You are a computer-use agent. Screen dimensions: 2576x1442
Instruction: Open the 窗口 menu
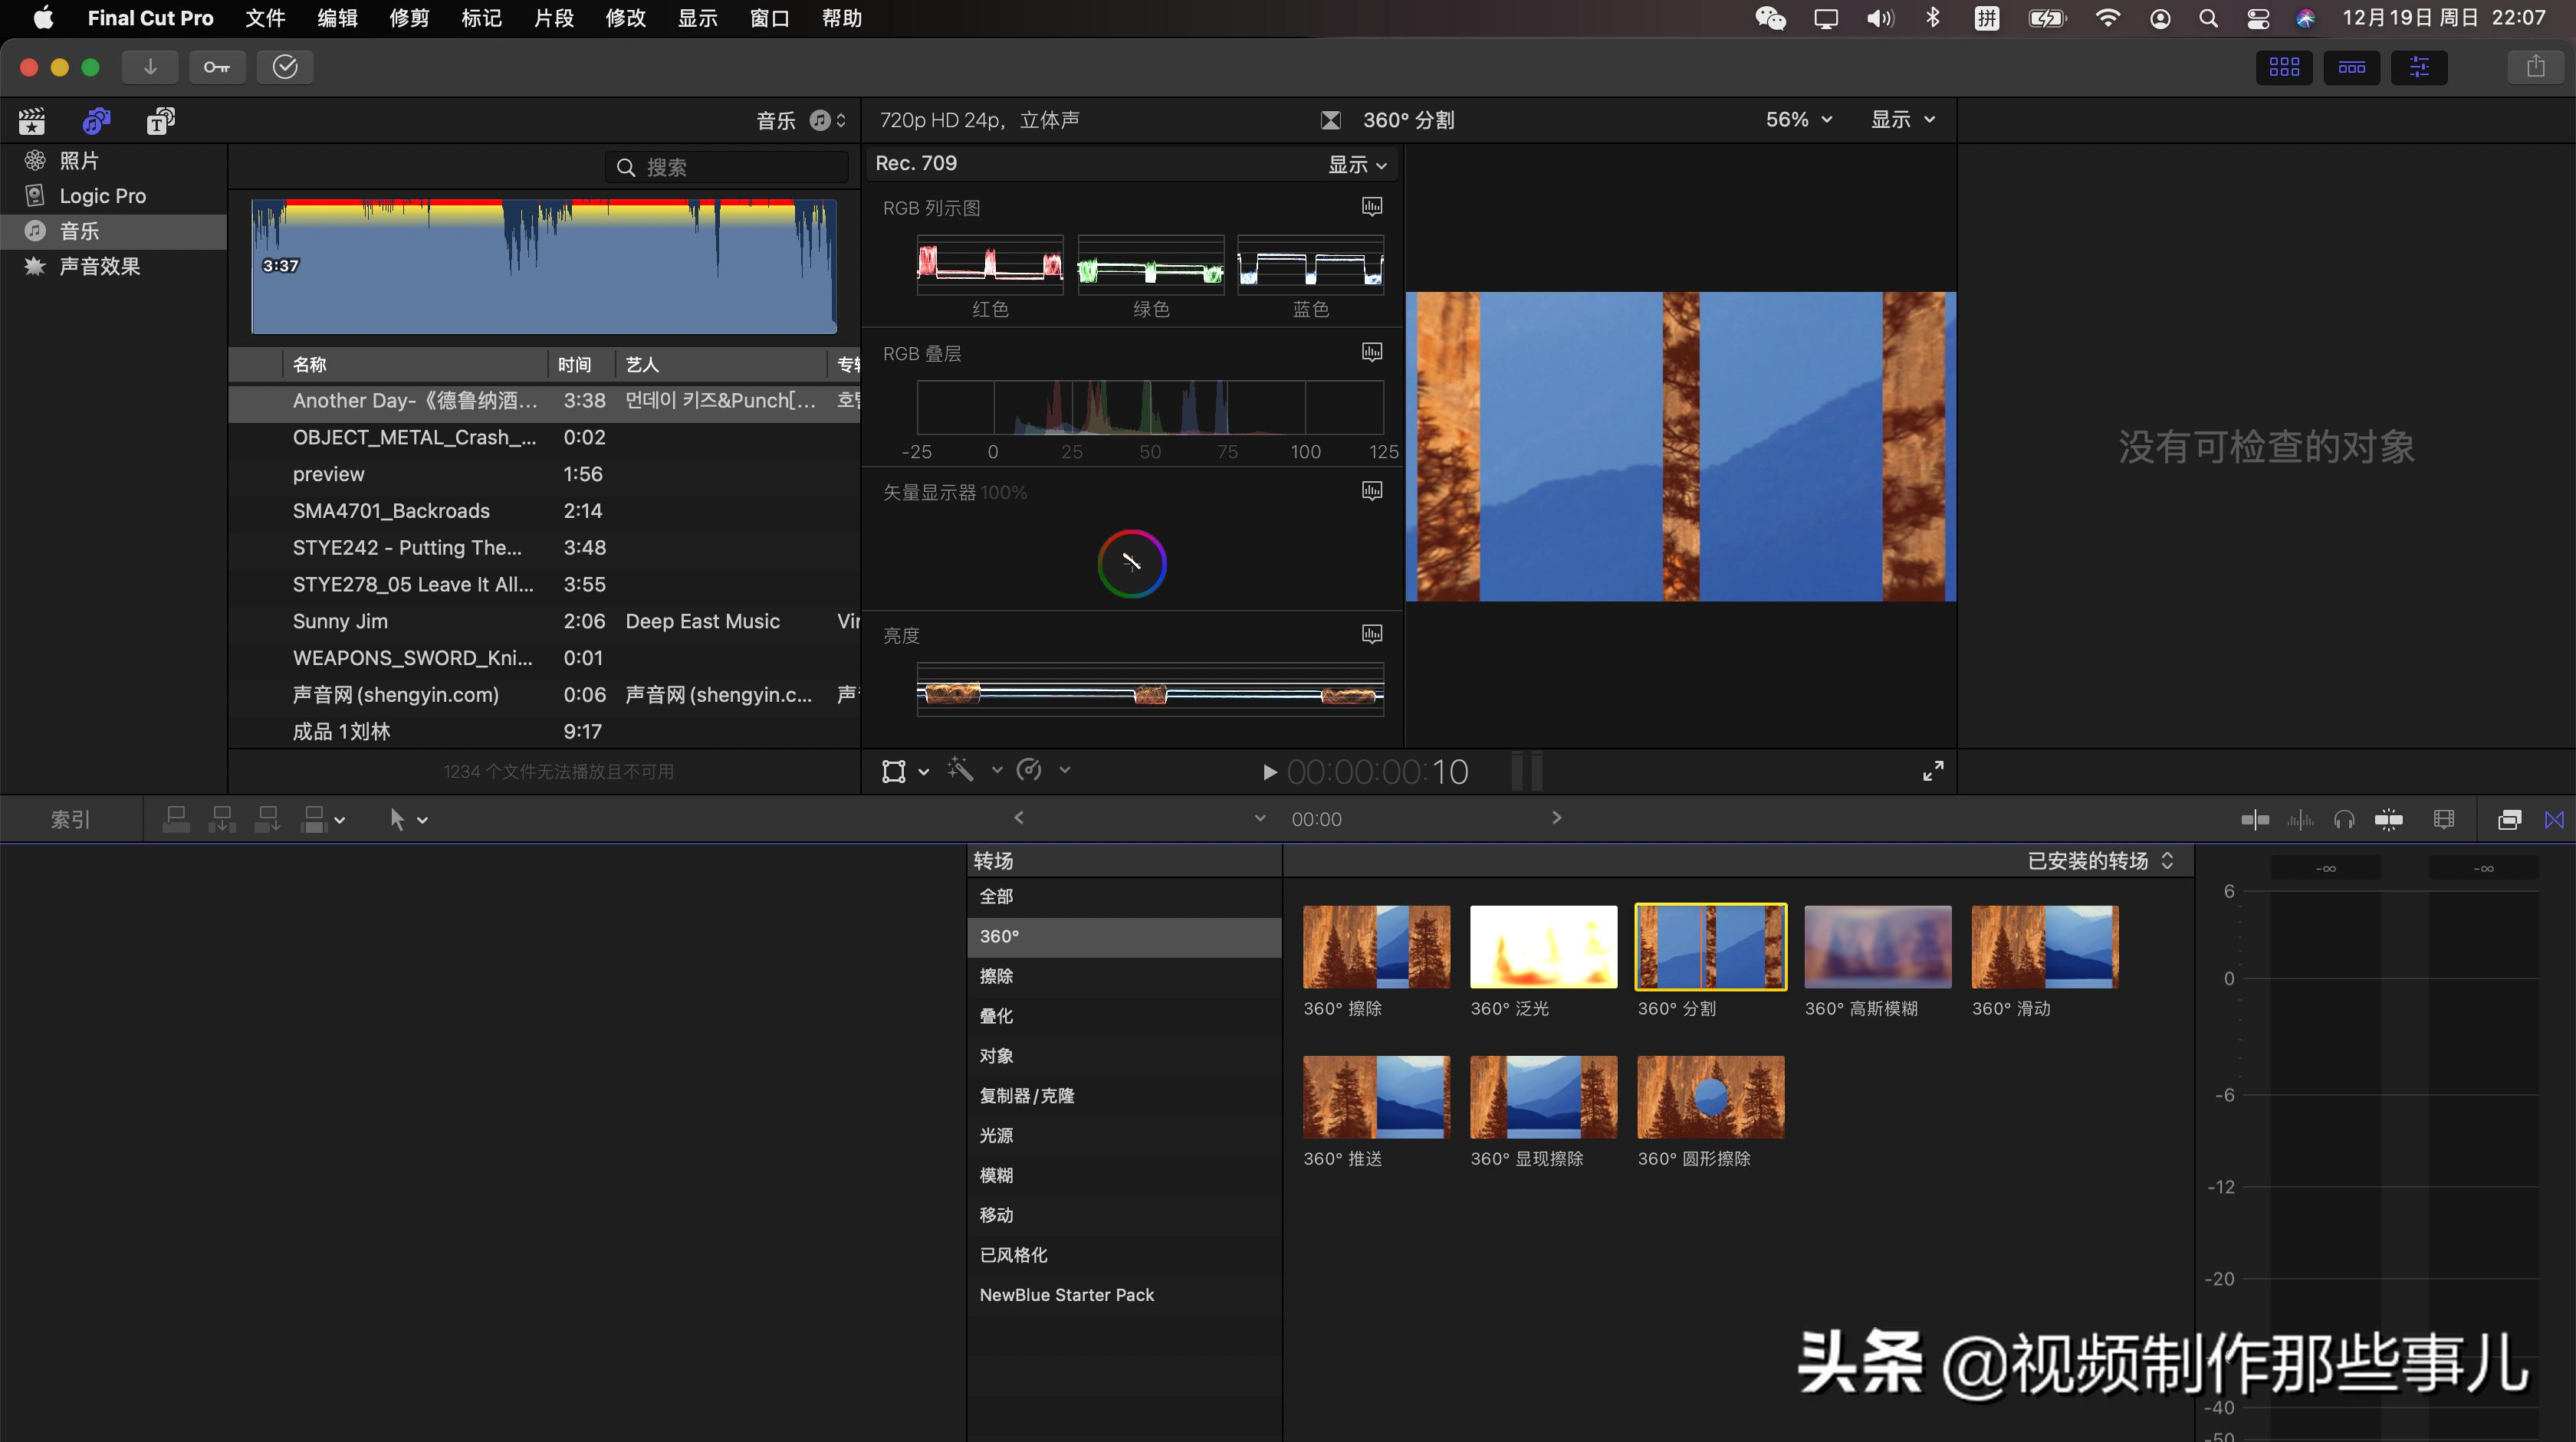click(x=769, y=18)
